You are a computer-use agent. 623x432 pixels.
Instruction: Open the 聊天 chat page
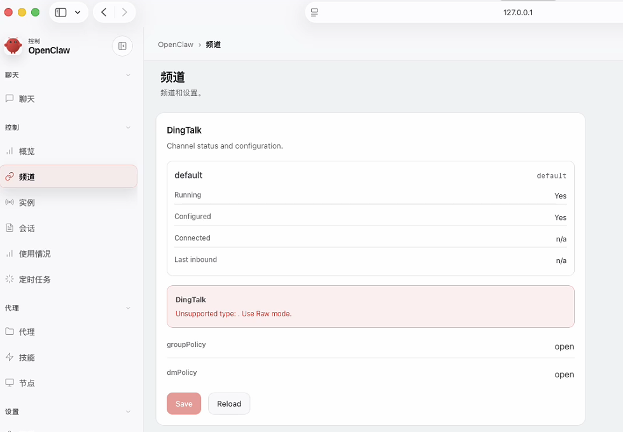pyautogui.click(x=27, y=99)
